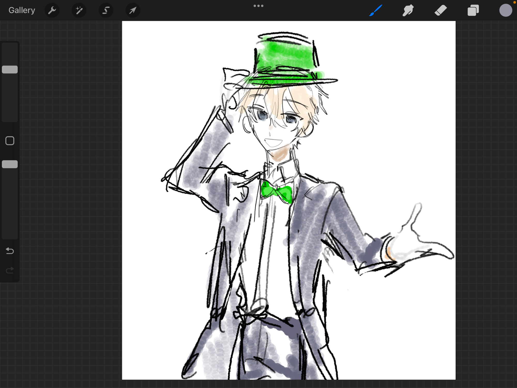Image resolution: width=517 pixels, height=388 pixels.
Task: Open the Layers panel
Action: point(473,10)
